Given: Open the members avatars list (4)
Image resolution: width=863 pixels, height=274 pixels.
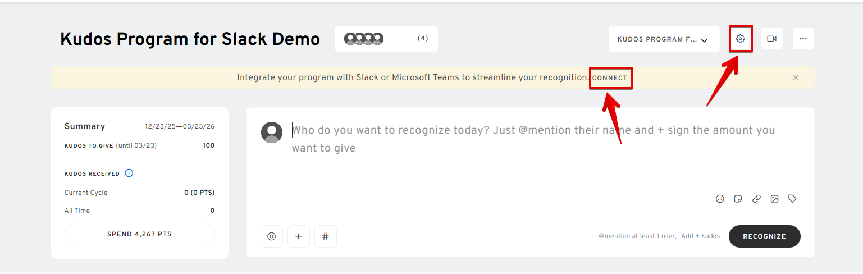Looking at the screenshot, I should 386,39.
